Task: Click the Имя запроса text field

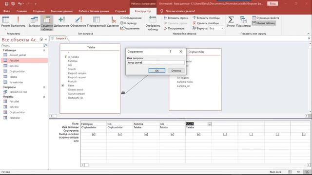Action: pyautogui.click(x=156, y=63)
